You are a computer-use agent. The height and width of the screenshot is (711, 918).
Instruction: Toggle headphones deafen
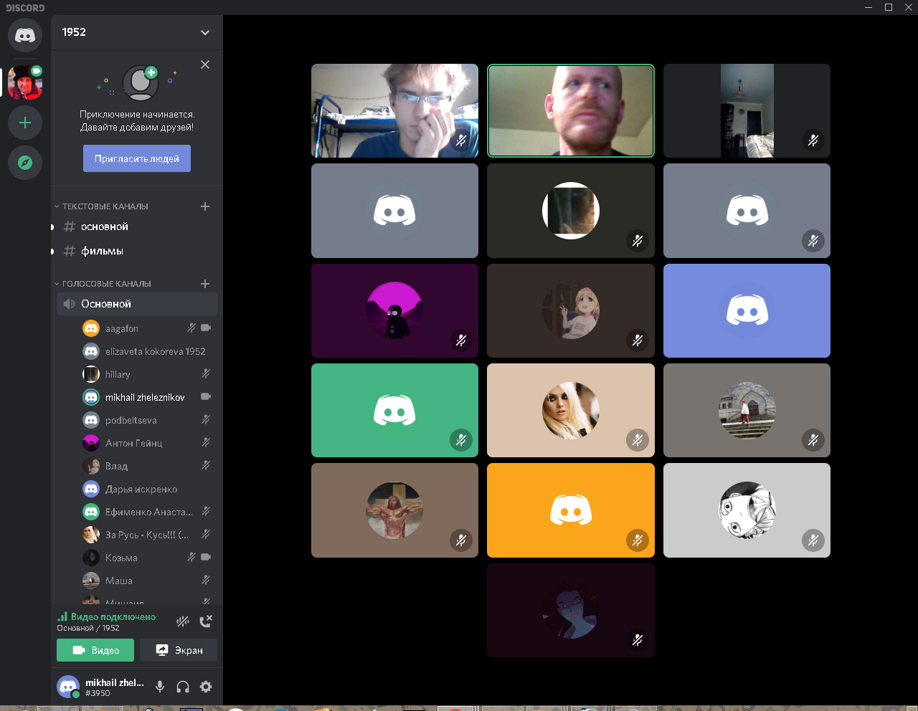(183, 687)
